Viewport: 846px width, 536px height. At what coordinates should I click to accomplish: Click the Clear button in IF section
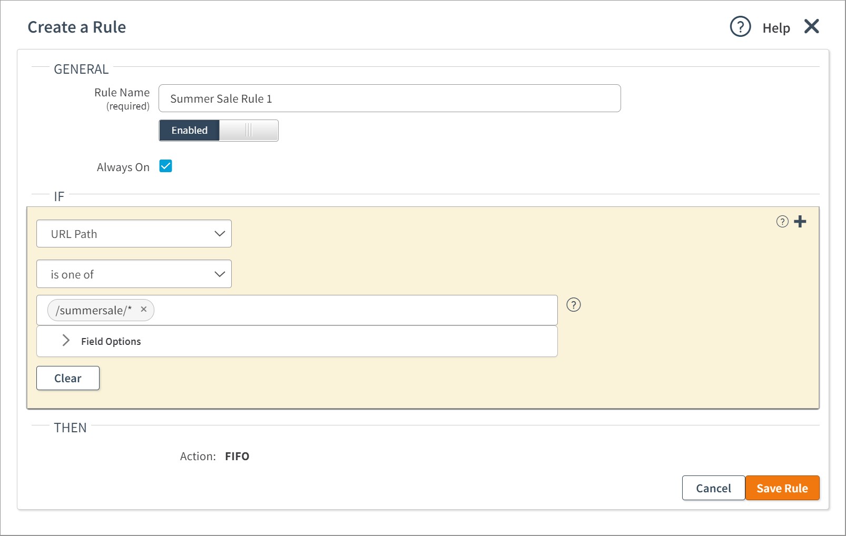(68, 378)
